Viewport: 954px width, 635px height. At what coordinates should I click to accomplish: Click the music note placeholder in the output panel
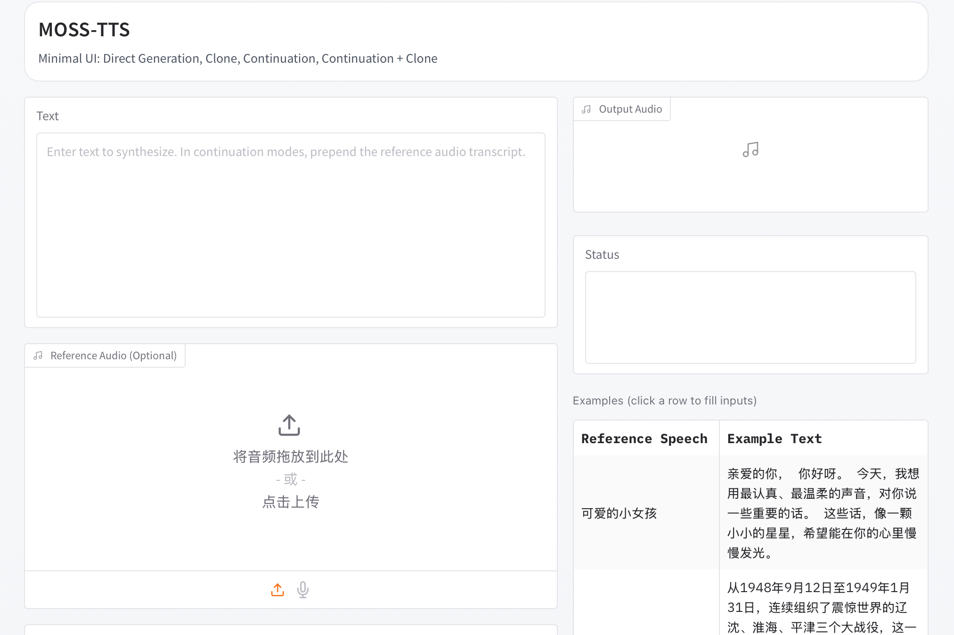coord(750,149)
